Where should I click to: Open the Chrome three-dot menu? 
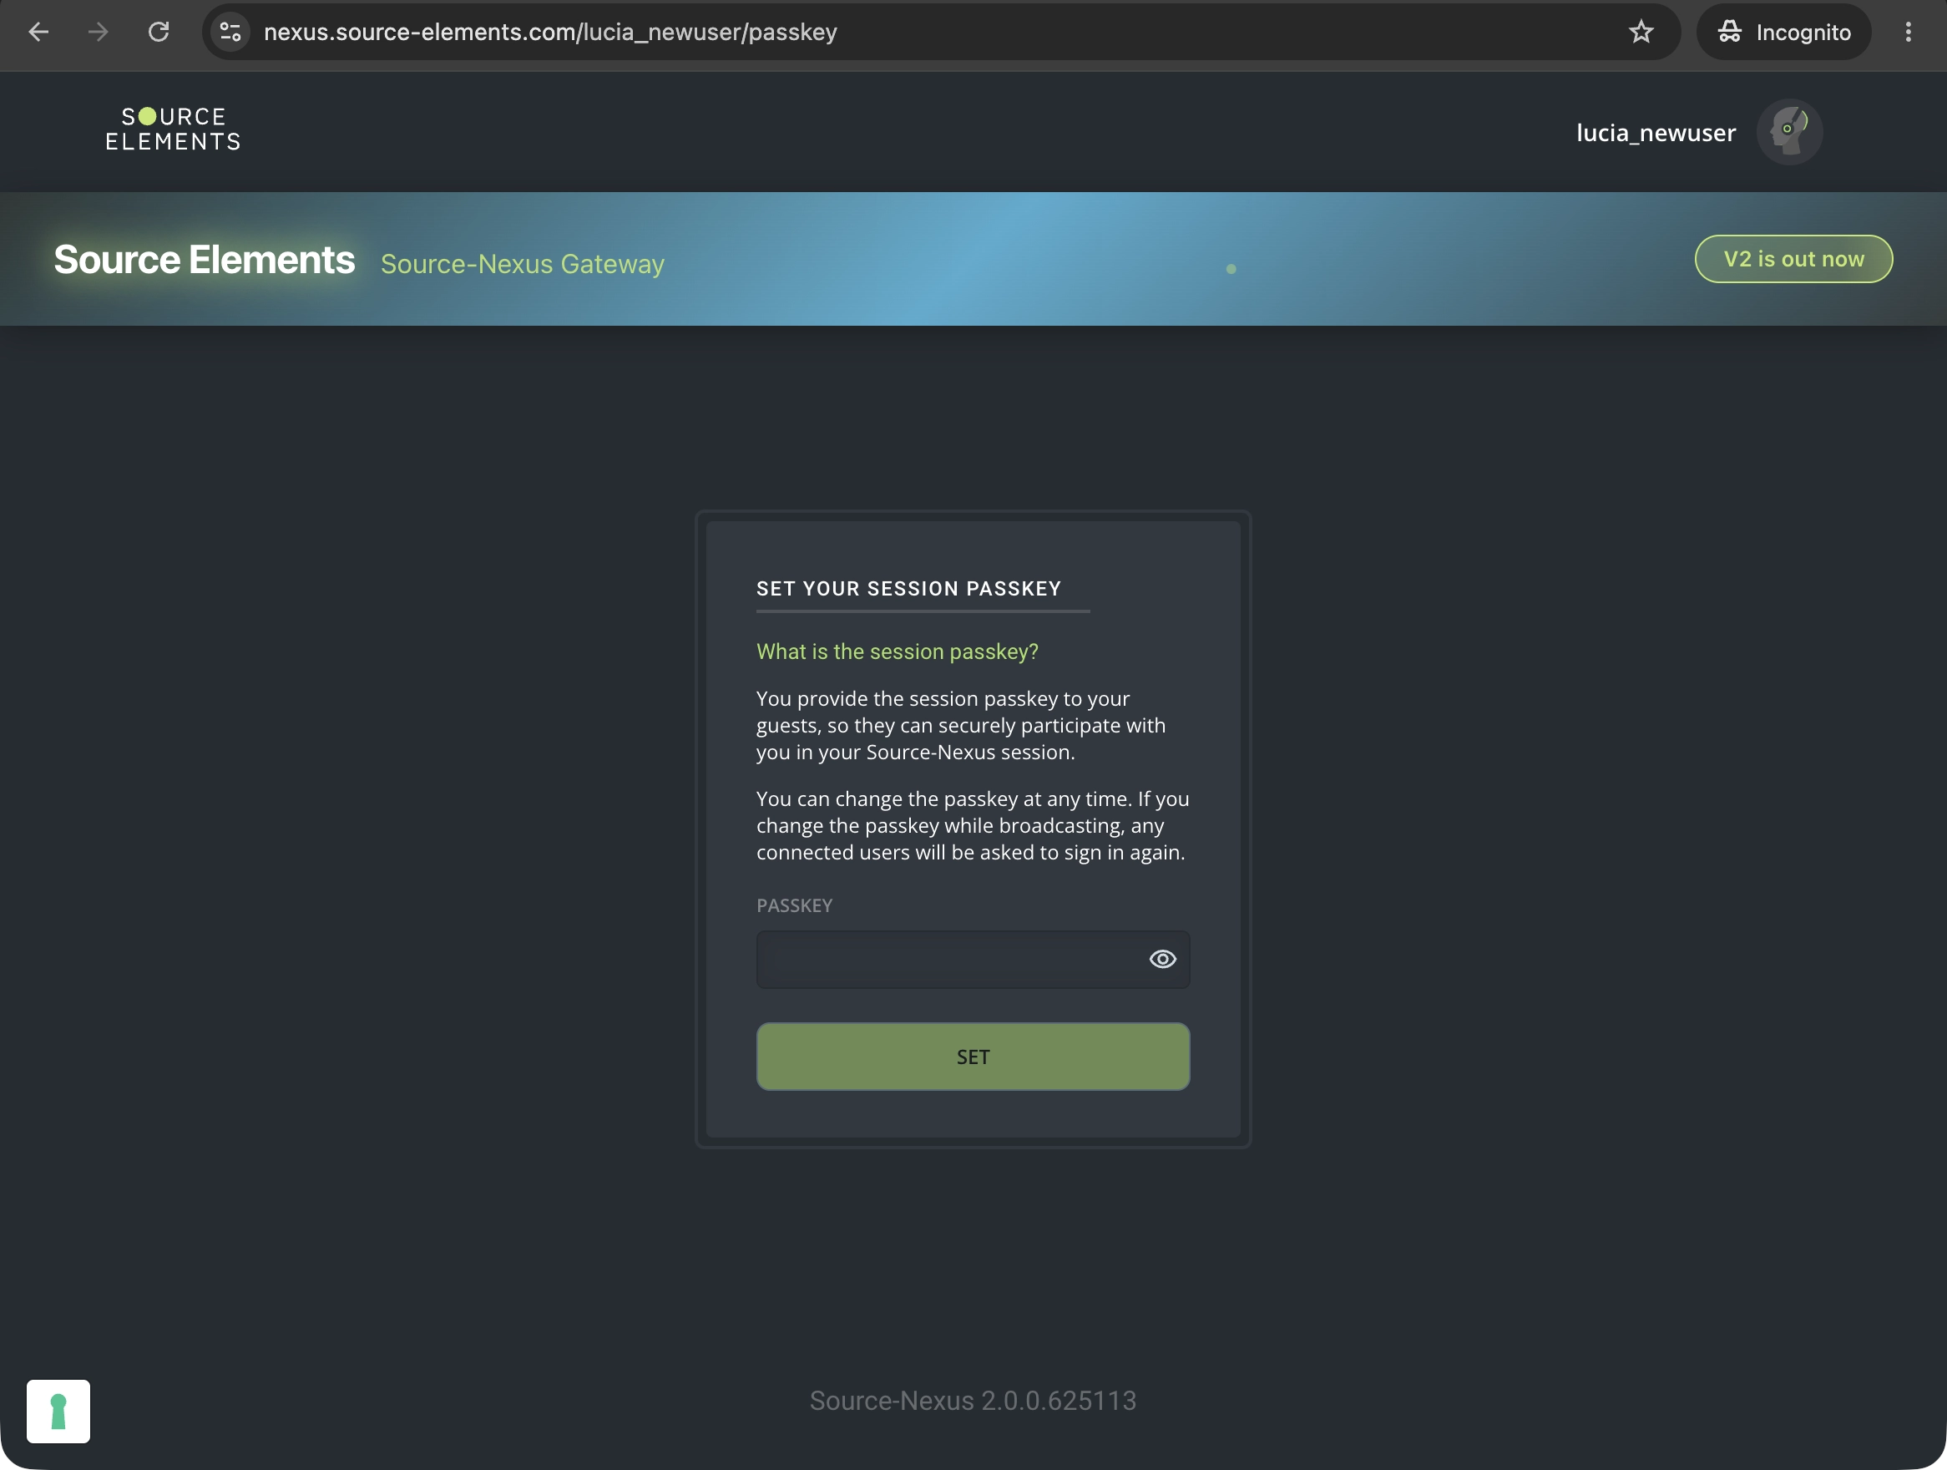click(1909, 33)
